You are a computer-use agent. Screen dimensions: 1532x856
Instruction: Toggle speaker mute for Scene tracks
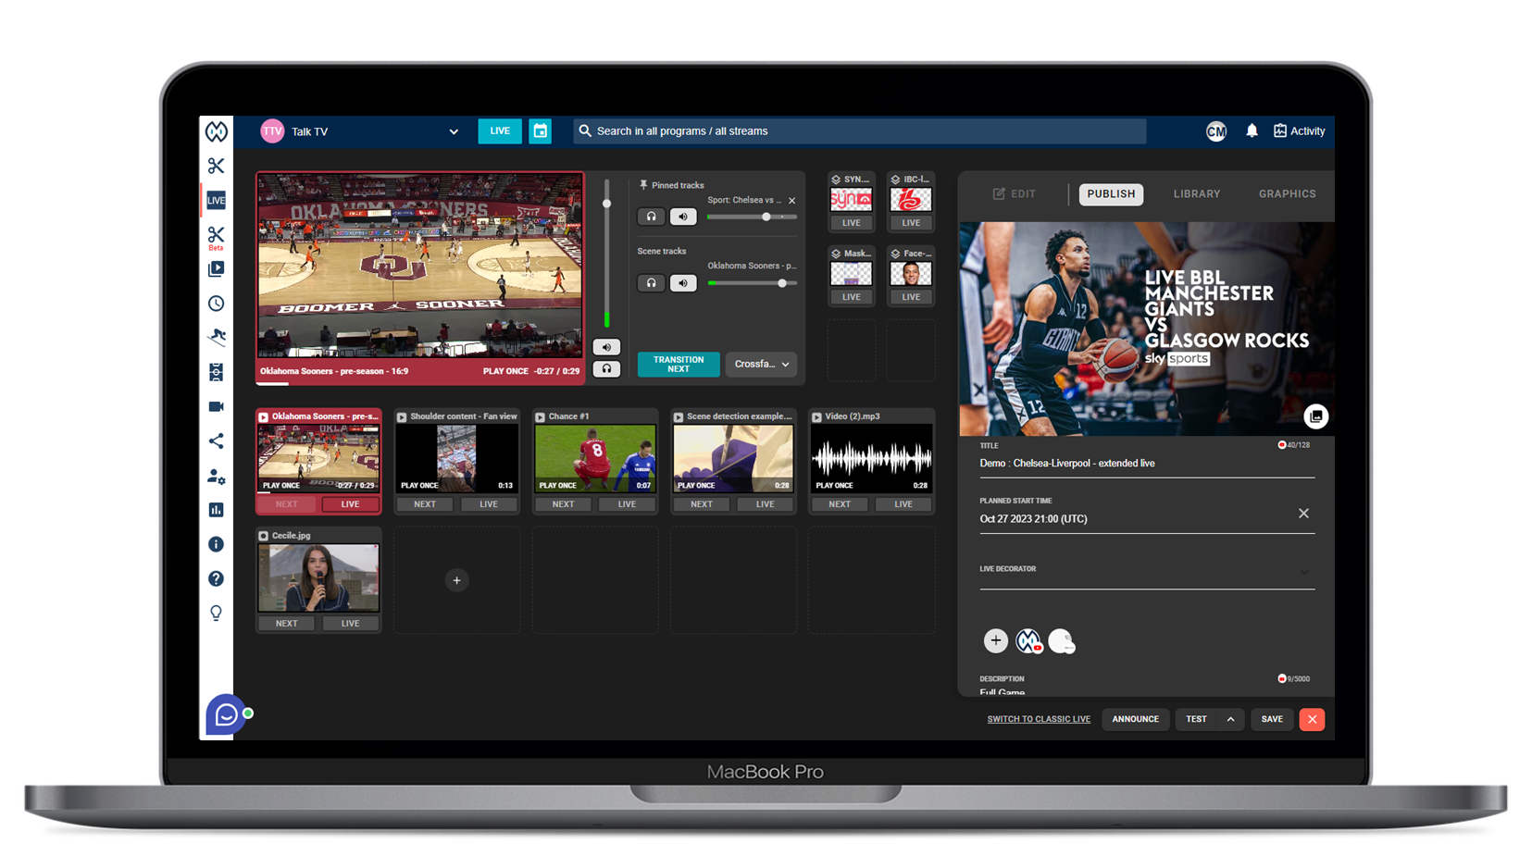click(x=683, y=283)
